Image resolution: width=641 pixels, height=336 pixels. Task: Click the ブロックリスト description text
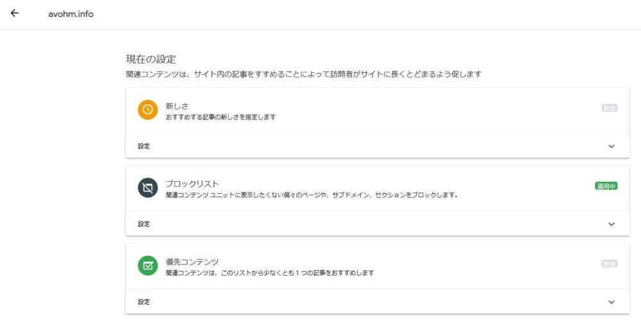click(312, 195)
